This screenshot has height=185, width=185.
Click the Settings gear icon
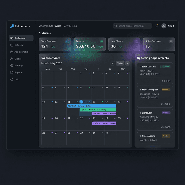(x=12, y=66)
